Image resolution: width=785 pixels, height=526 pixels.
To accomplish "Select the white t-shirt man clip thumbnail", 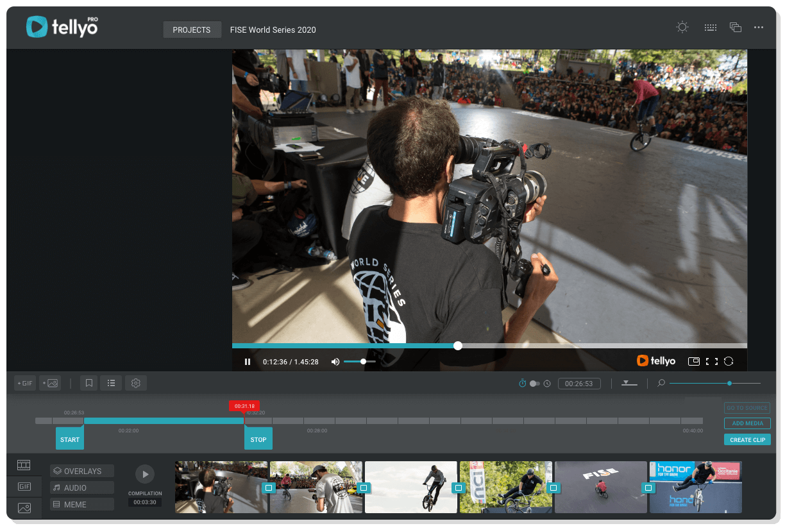I will pyautogui.click(x=316, y=487).
